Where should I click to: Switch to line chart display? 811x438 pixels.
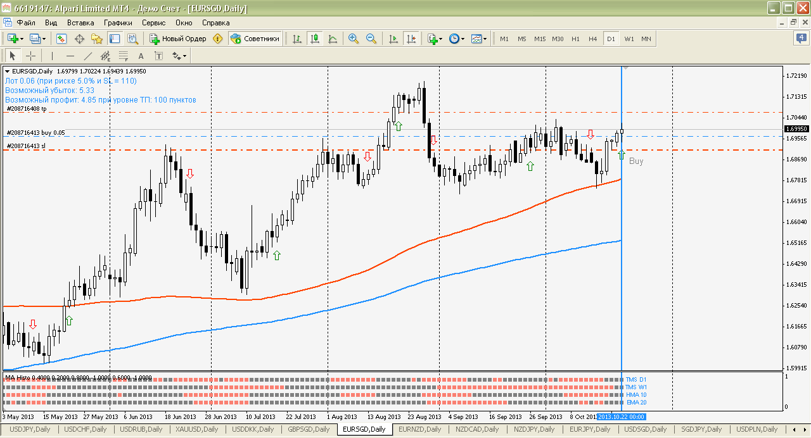[333, 39]
